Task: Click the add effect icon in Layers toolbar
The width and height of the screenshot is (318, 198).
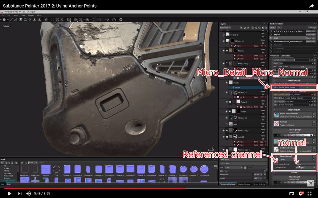Action: click(241, 28)
